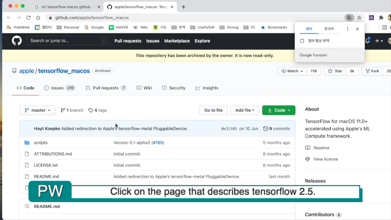Open the PinkWink bookmark
391x220 pixels.
[18, 27]
